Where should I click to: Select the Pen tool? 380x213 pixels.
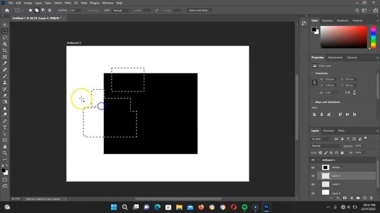click(x=5, y=121)
